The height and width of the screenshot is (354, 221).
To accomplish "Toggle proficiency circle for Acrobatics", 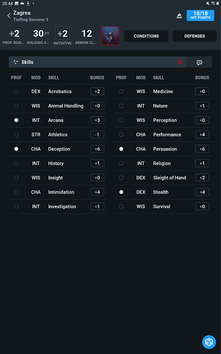I will coord(16,91).
